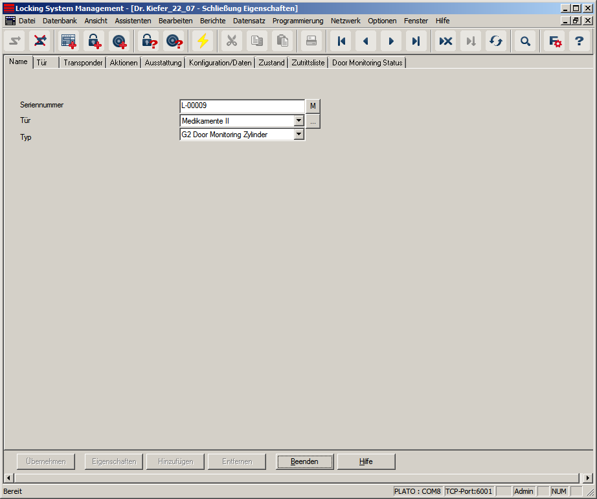Click the add new transponder icon

coord(119,41)
